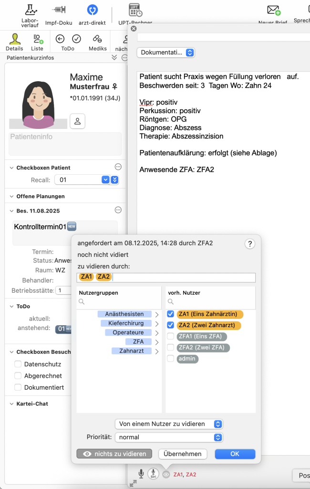Click the Patienteninfo text field
This screenshot has width=310, height=489.
click(x=65, y=144)
